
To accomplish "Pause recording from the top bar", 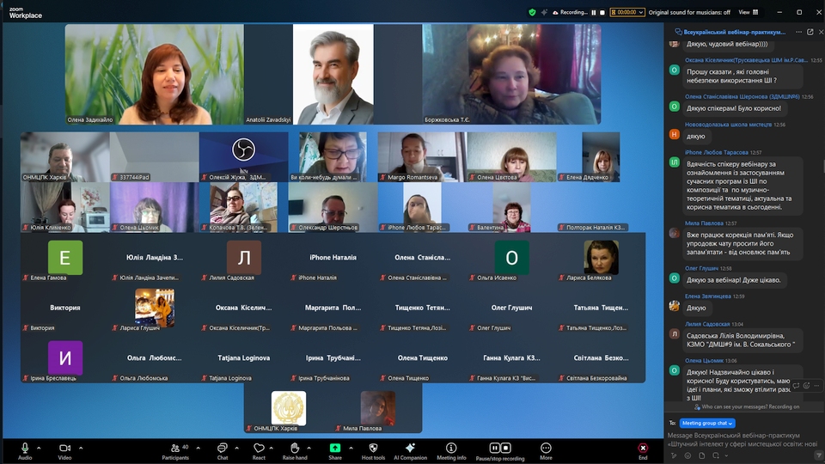I will click(594, 12).
